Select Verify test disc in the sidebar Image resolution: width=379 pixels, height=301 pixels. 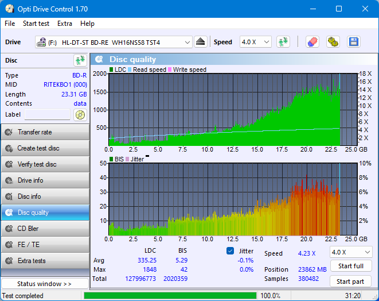tap(45, 164)
